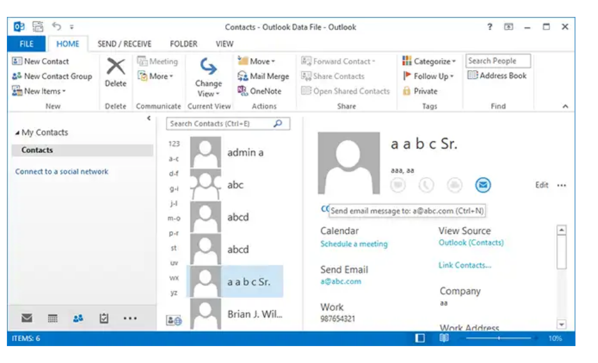Open the Change View dropdown

(208, 78)
